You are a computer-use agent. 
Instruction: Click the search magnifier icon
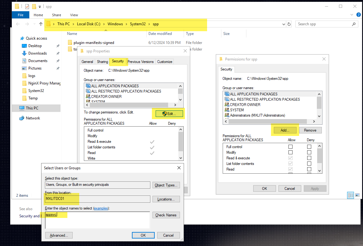pyautogui.click(x=354, y=24)
